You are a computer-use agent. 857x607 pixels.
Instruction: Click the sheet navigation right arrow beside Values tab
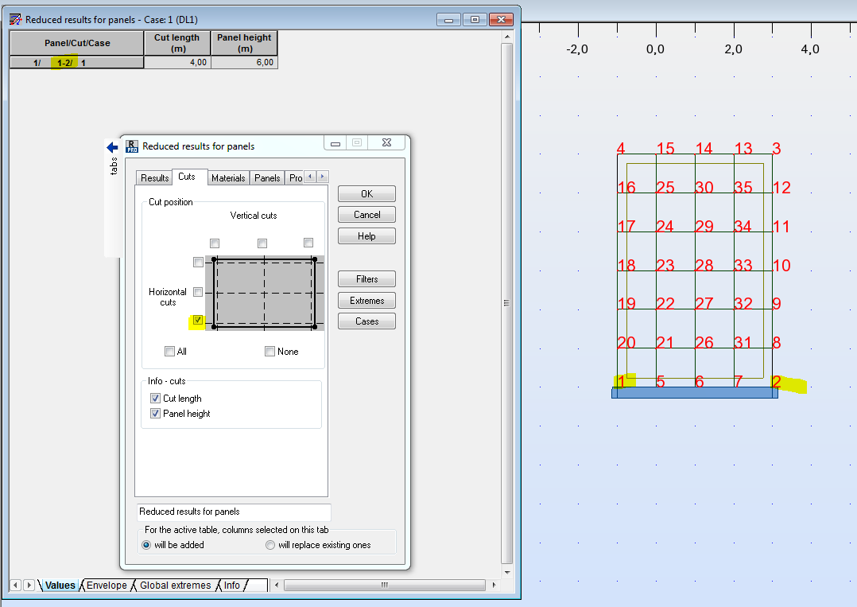[x=29, y=585]
